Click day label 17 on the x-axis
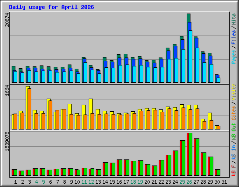 (126, 182)
